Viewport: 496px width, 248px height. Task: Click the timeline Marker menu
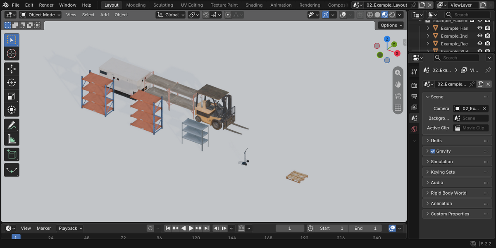point(44,228)
